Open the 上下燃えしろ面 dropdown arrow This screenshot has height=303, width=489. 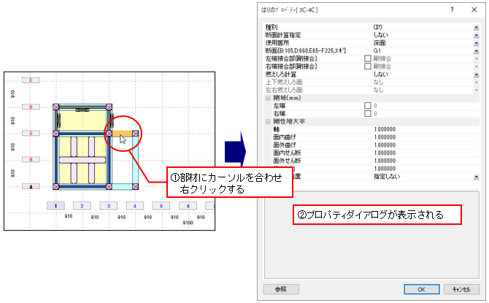[x=476, y=83]
